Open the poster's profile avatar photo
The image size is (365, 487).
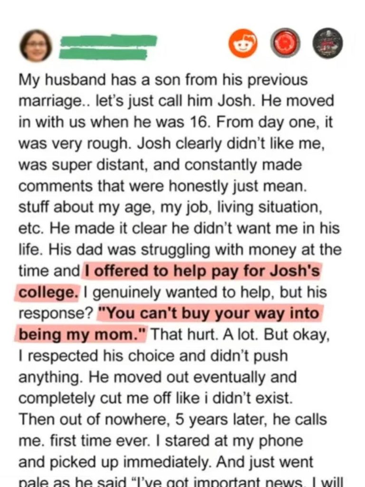tap(36, 45)
